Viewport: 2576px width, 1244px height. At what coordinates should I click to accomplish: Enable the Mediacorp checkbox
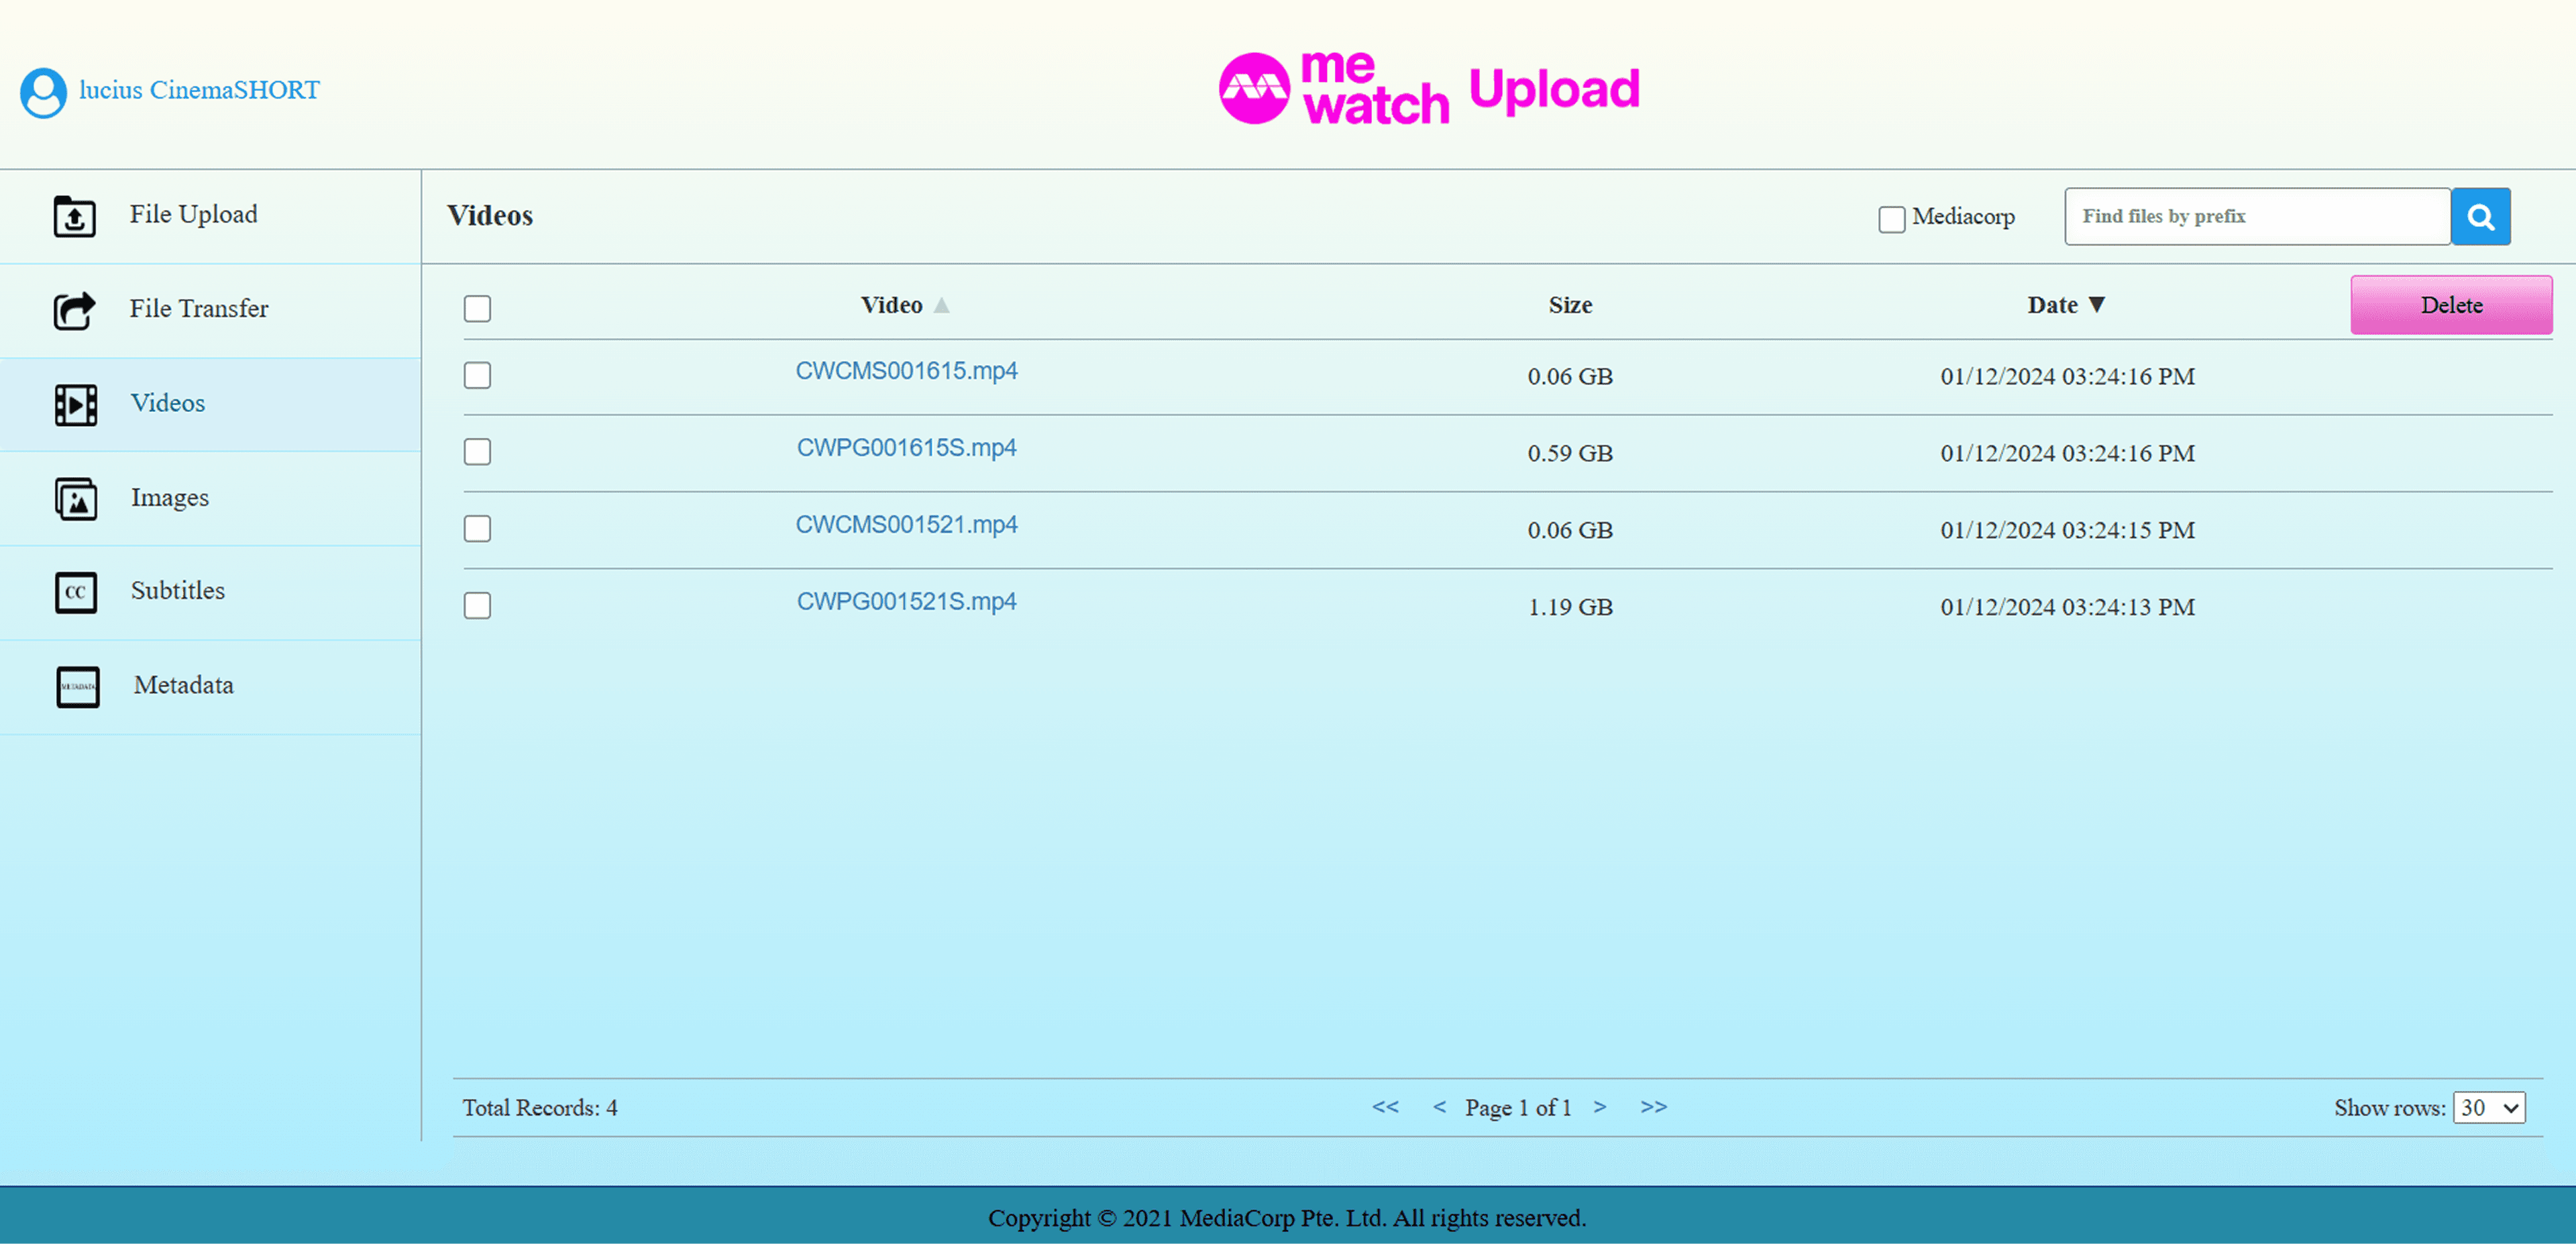click(1891, 219)
